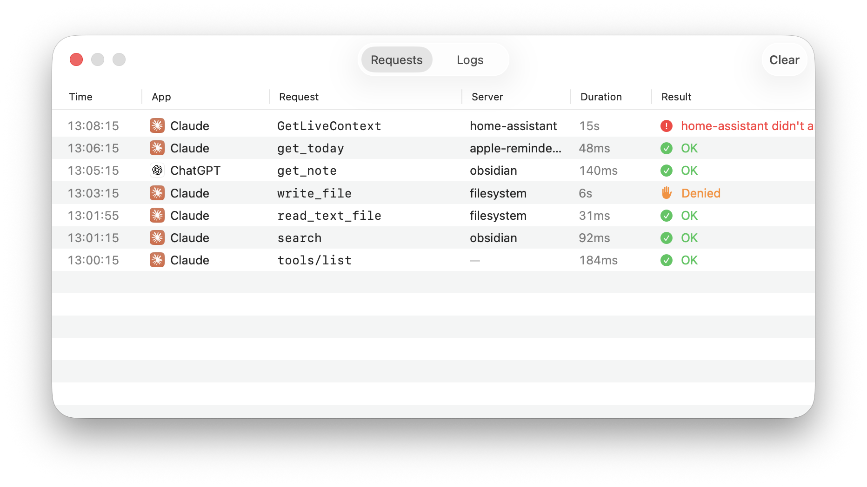Click the Clear button
Viewport: 867px width, 487px height.
pos(784,60)
